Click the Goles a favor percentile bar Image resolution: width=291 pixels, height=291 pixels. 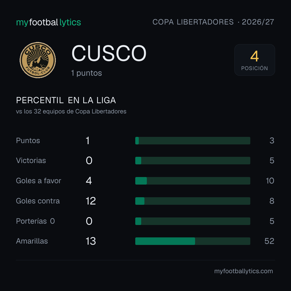tap(193, 181)
